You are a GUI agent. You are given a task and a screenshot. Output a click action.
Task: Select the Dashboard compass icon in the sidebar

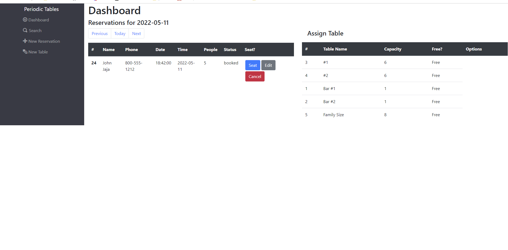25,20
